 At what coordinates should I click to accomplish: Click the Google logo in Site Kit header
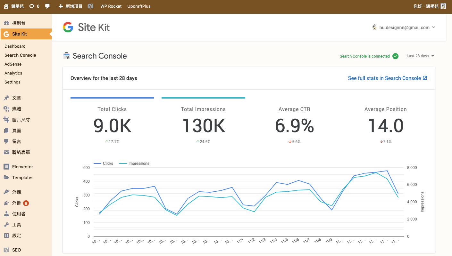[68, 27]
